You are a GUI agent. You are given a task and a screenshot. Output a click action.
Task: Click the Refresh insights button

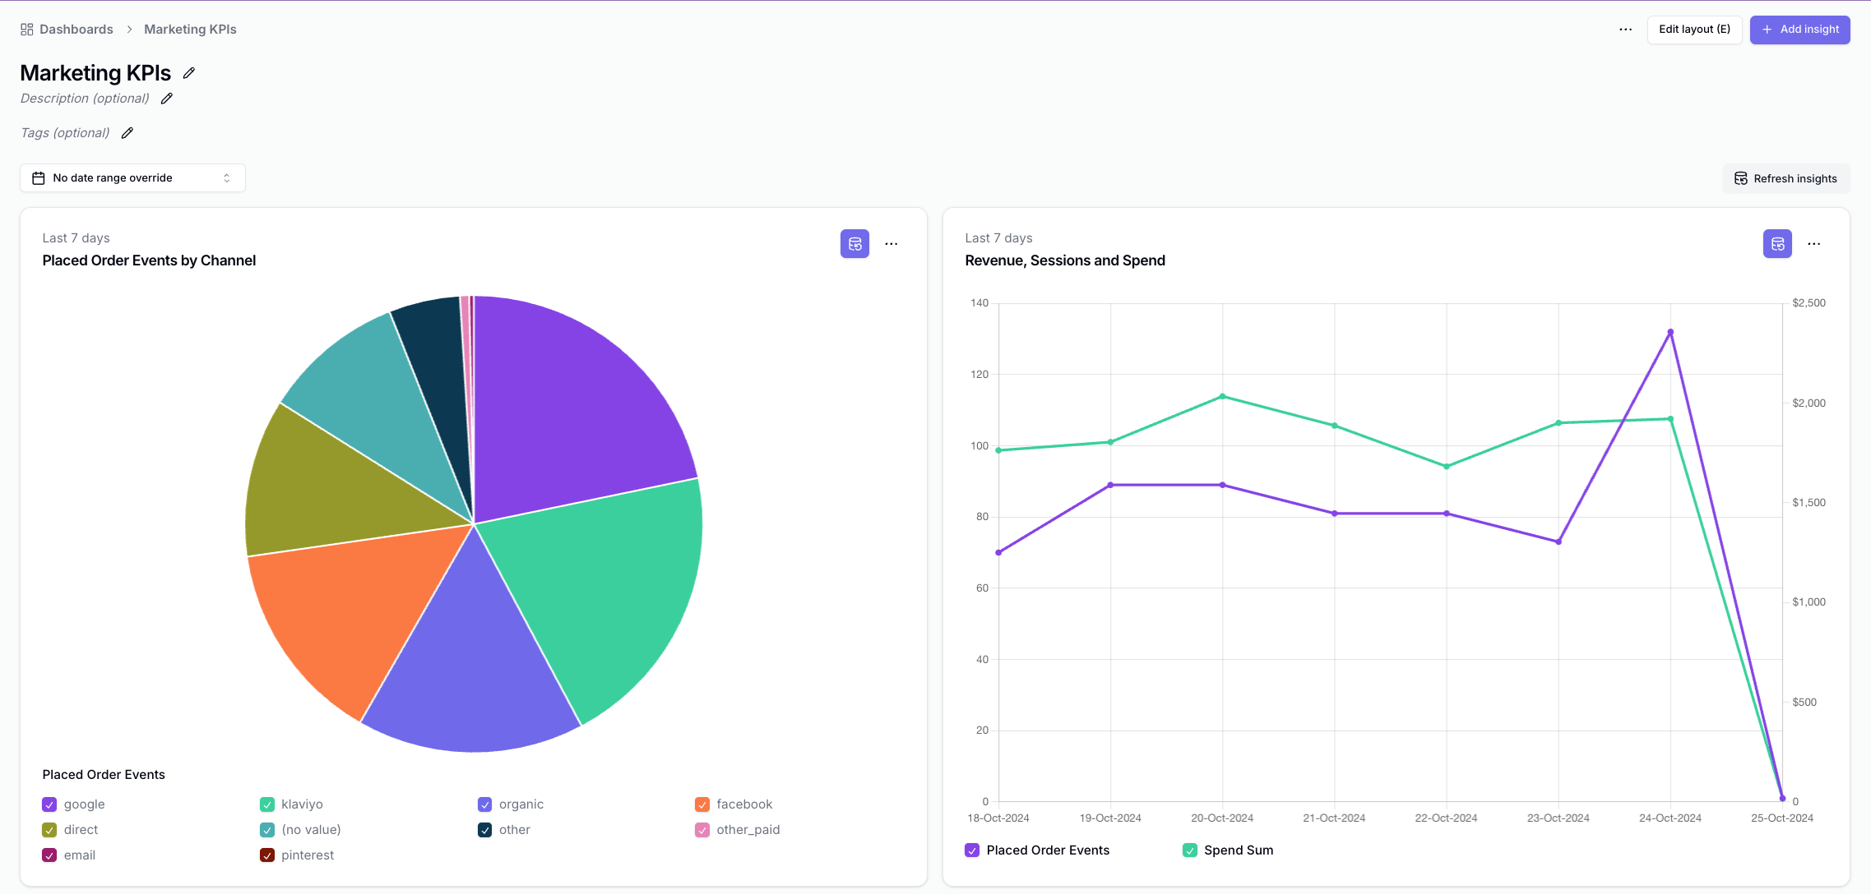click(1785, 178)
